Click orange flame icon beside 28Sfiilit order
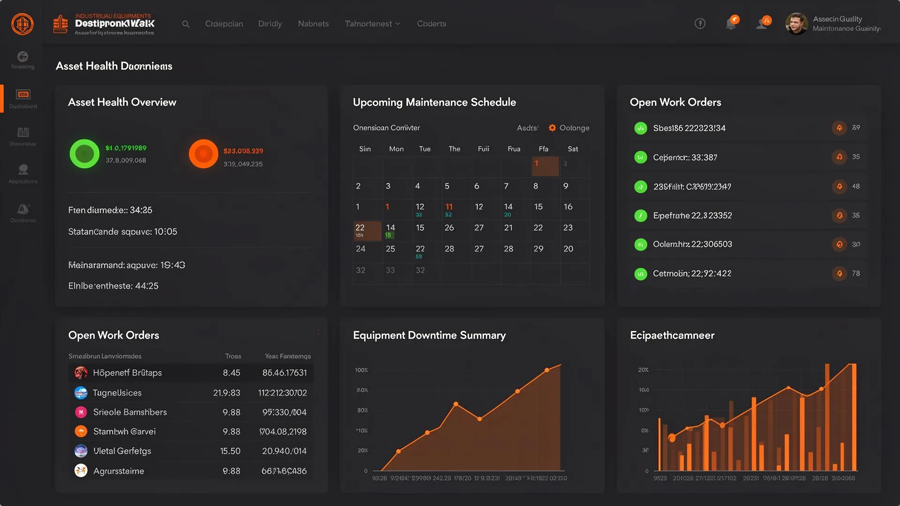Viewport: 900px width, 506px height. 839,186
